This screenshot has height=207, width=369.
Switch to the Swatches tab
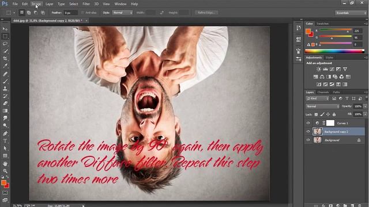pyautogui.click(x=322, y=24)
